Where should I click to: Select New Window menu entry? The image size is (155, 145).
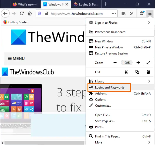click(120, 41)
